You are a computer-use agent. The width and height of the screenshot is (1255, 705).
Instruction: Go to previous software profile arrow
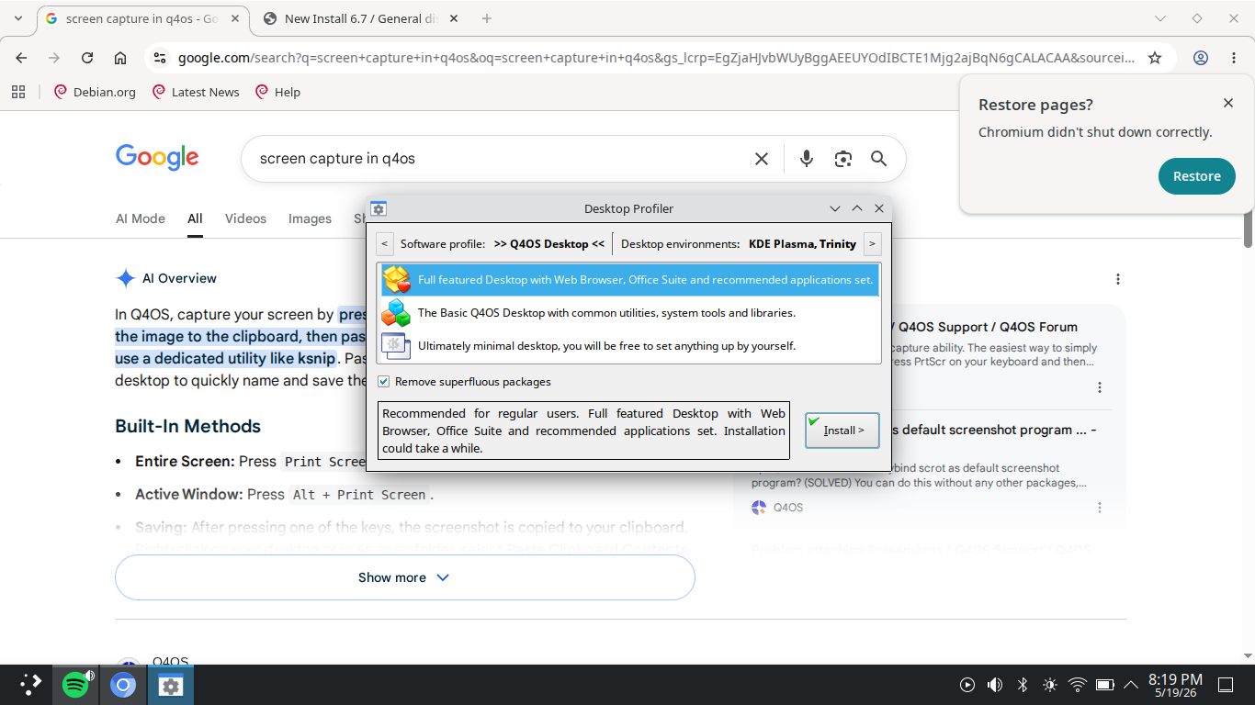click(x=385, y=244)
